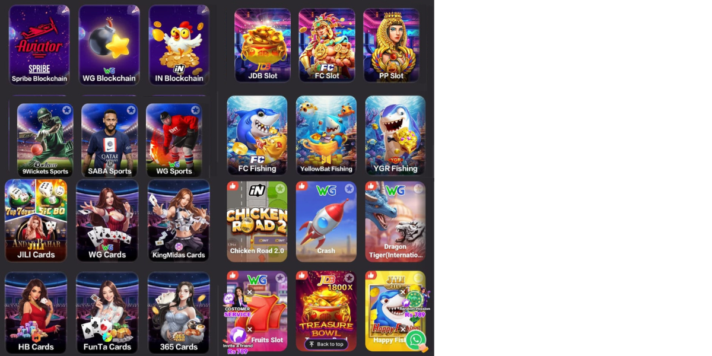The width and height of the screenshot is (712, 356).
Task: Click the Random mission reward icon
Action: pyautogui.click(x=413, y=303)
